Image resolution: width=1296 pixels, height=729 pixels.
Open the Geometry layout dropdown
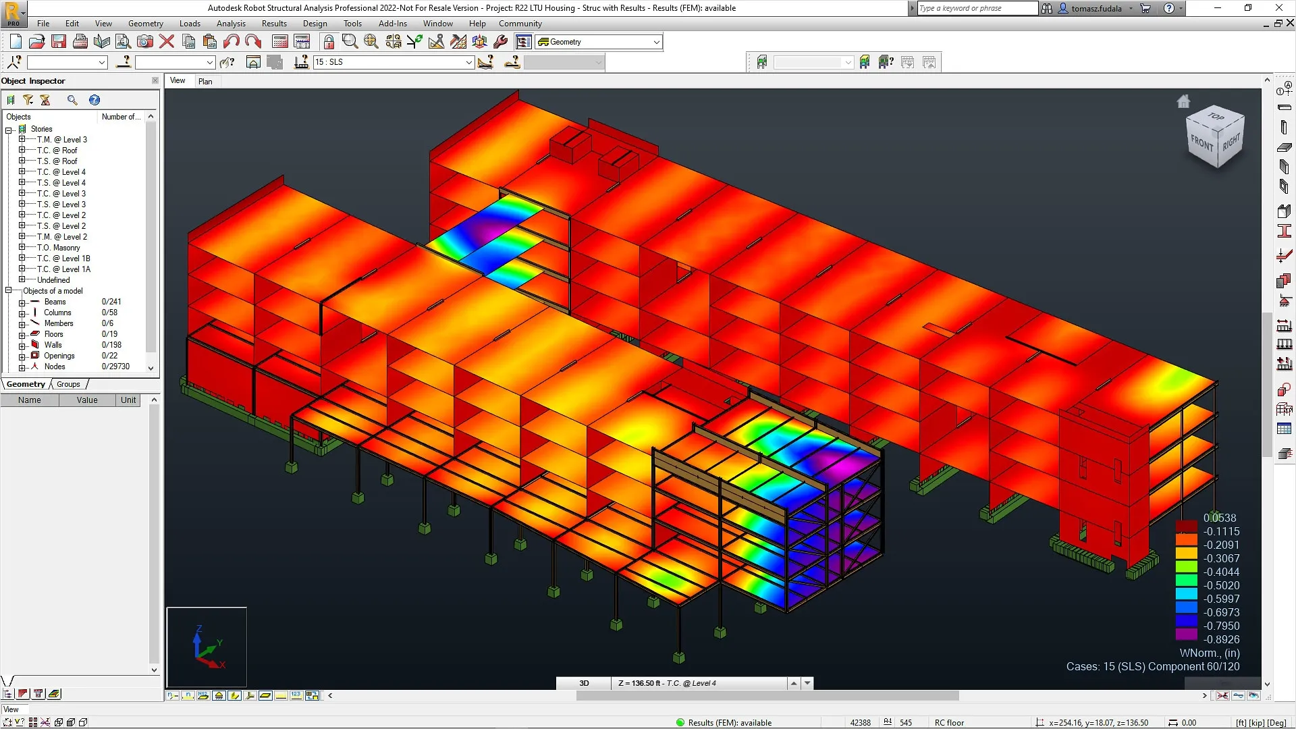[654, 41]
